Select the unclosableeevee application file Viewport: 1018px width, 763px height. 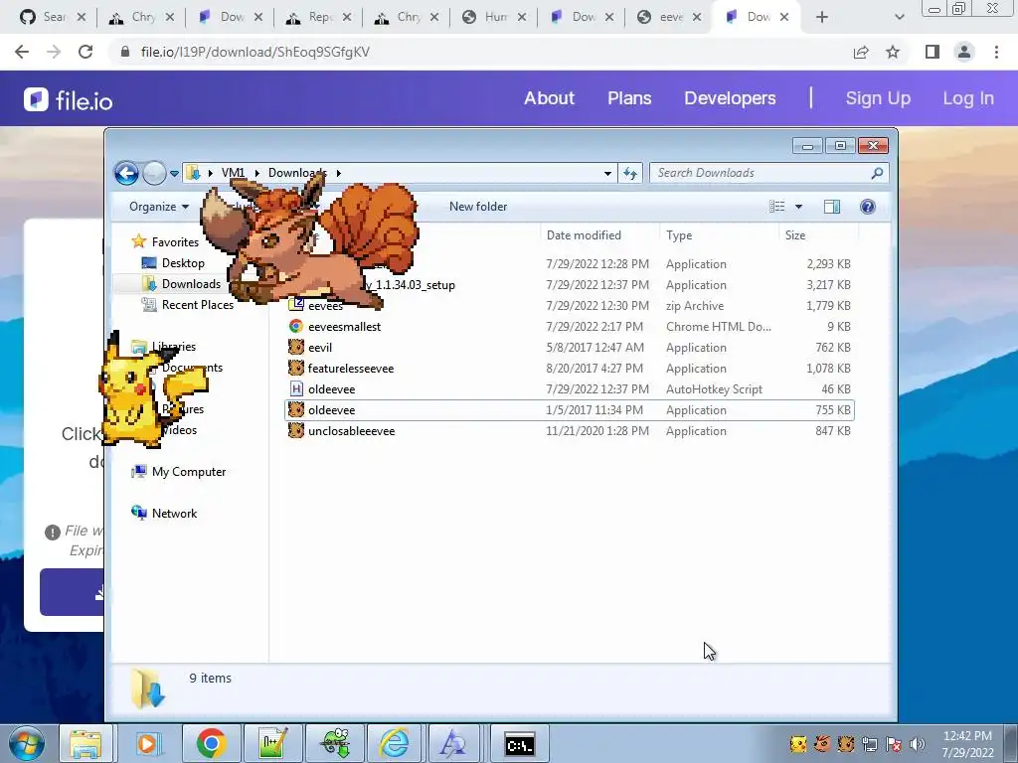[570, 431]
